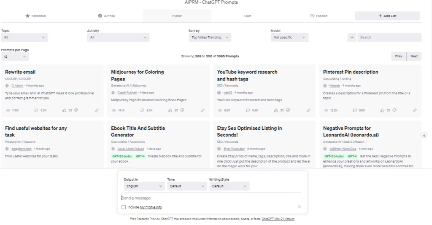
Task: Click views eye icon on YouTube keyword card
Action: coord(220,110)
